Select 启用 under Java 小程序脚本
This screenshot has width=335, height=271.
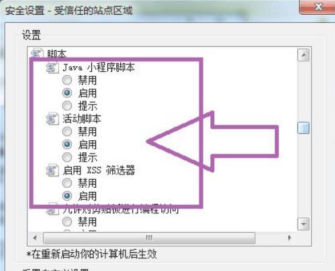pyautogui.click(x=67, y=93)
